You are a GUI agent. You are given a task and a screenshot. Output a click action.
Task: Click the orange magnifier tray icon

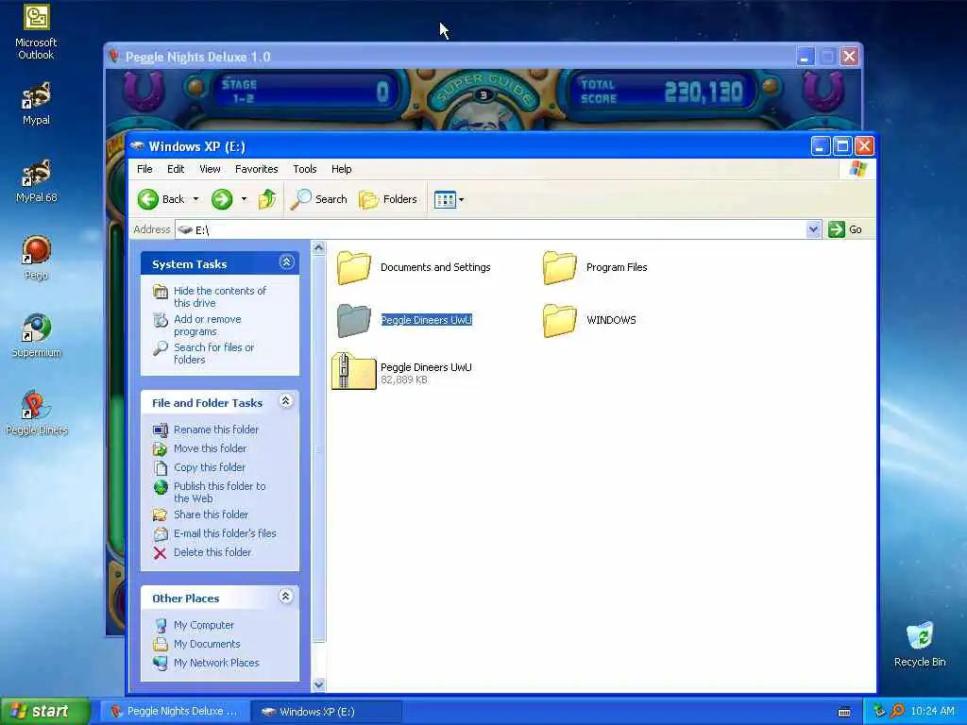(x=897, y=712)
